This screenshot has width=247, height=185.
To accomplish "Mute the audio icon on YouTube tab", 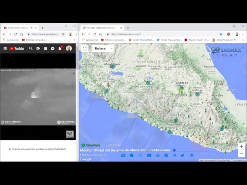I will coord(32,28).
